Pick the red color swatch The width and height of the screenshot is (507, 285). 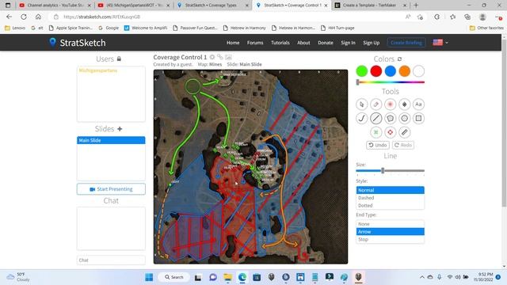click(x=376, y=71)
